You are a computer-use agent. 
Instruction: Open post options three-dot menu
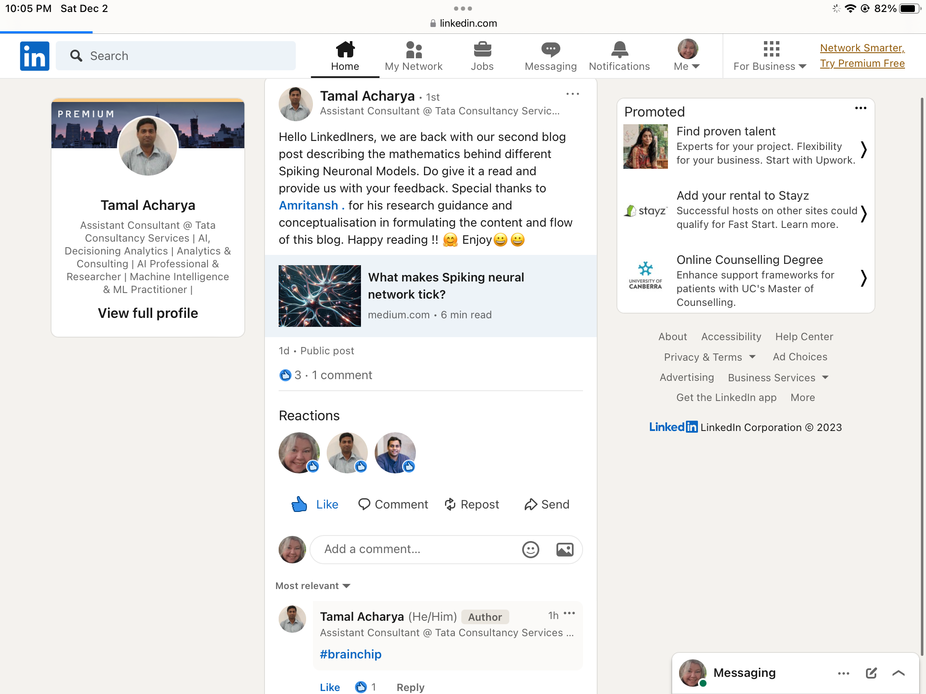pos(572,94)
